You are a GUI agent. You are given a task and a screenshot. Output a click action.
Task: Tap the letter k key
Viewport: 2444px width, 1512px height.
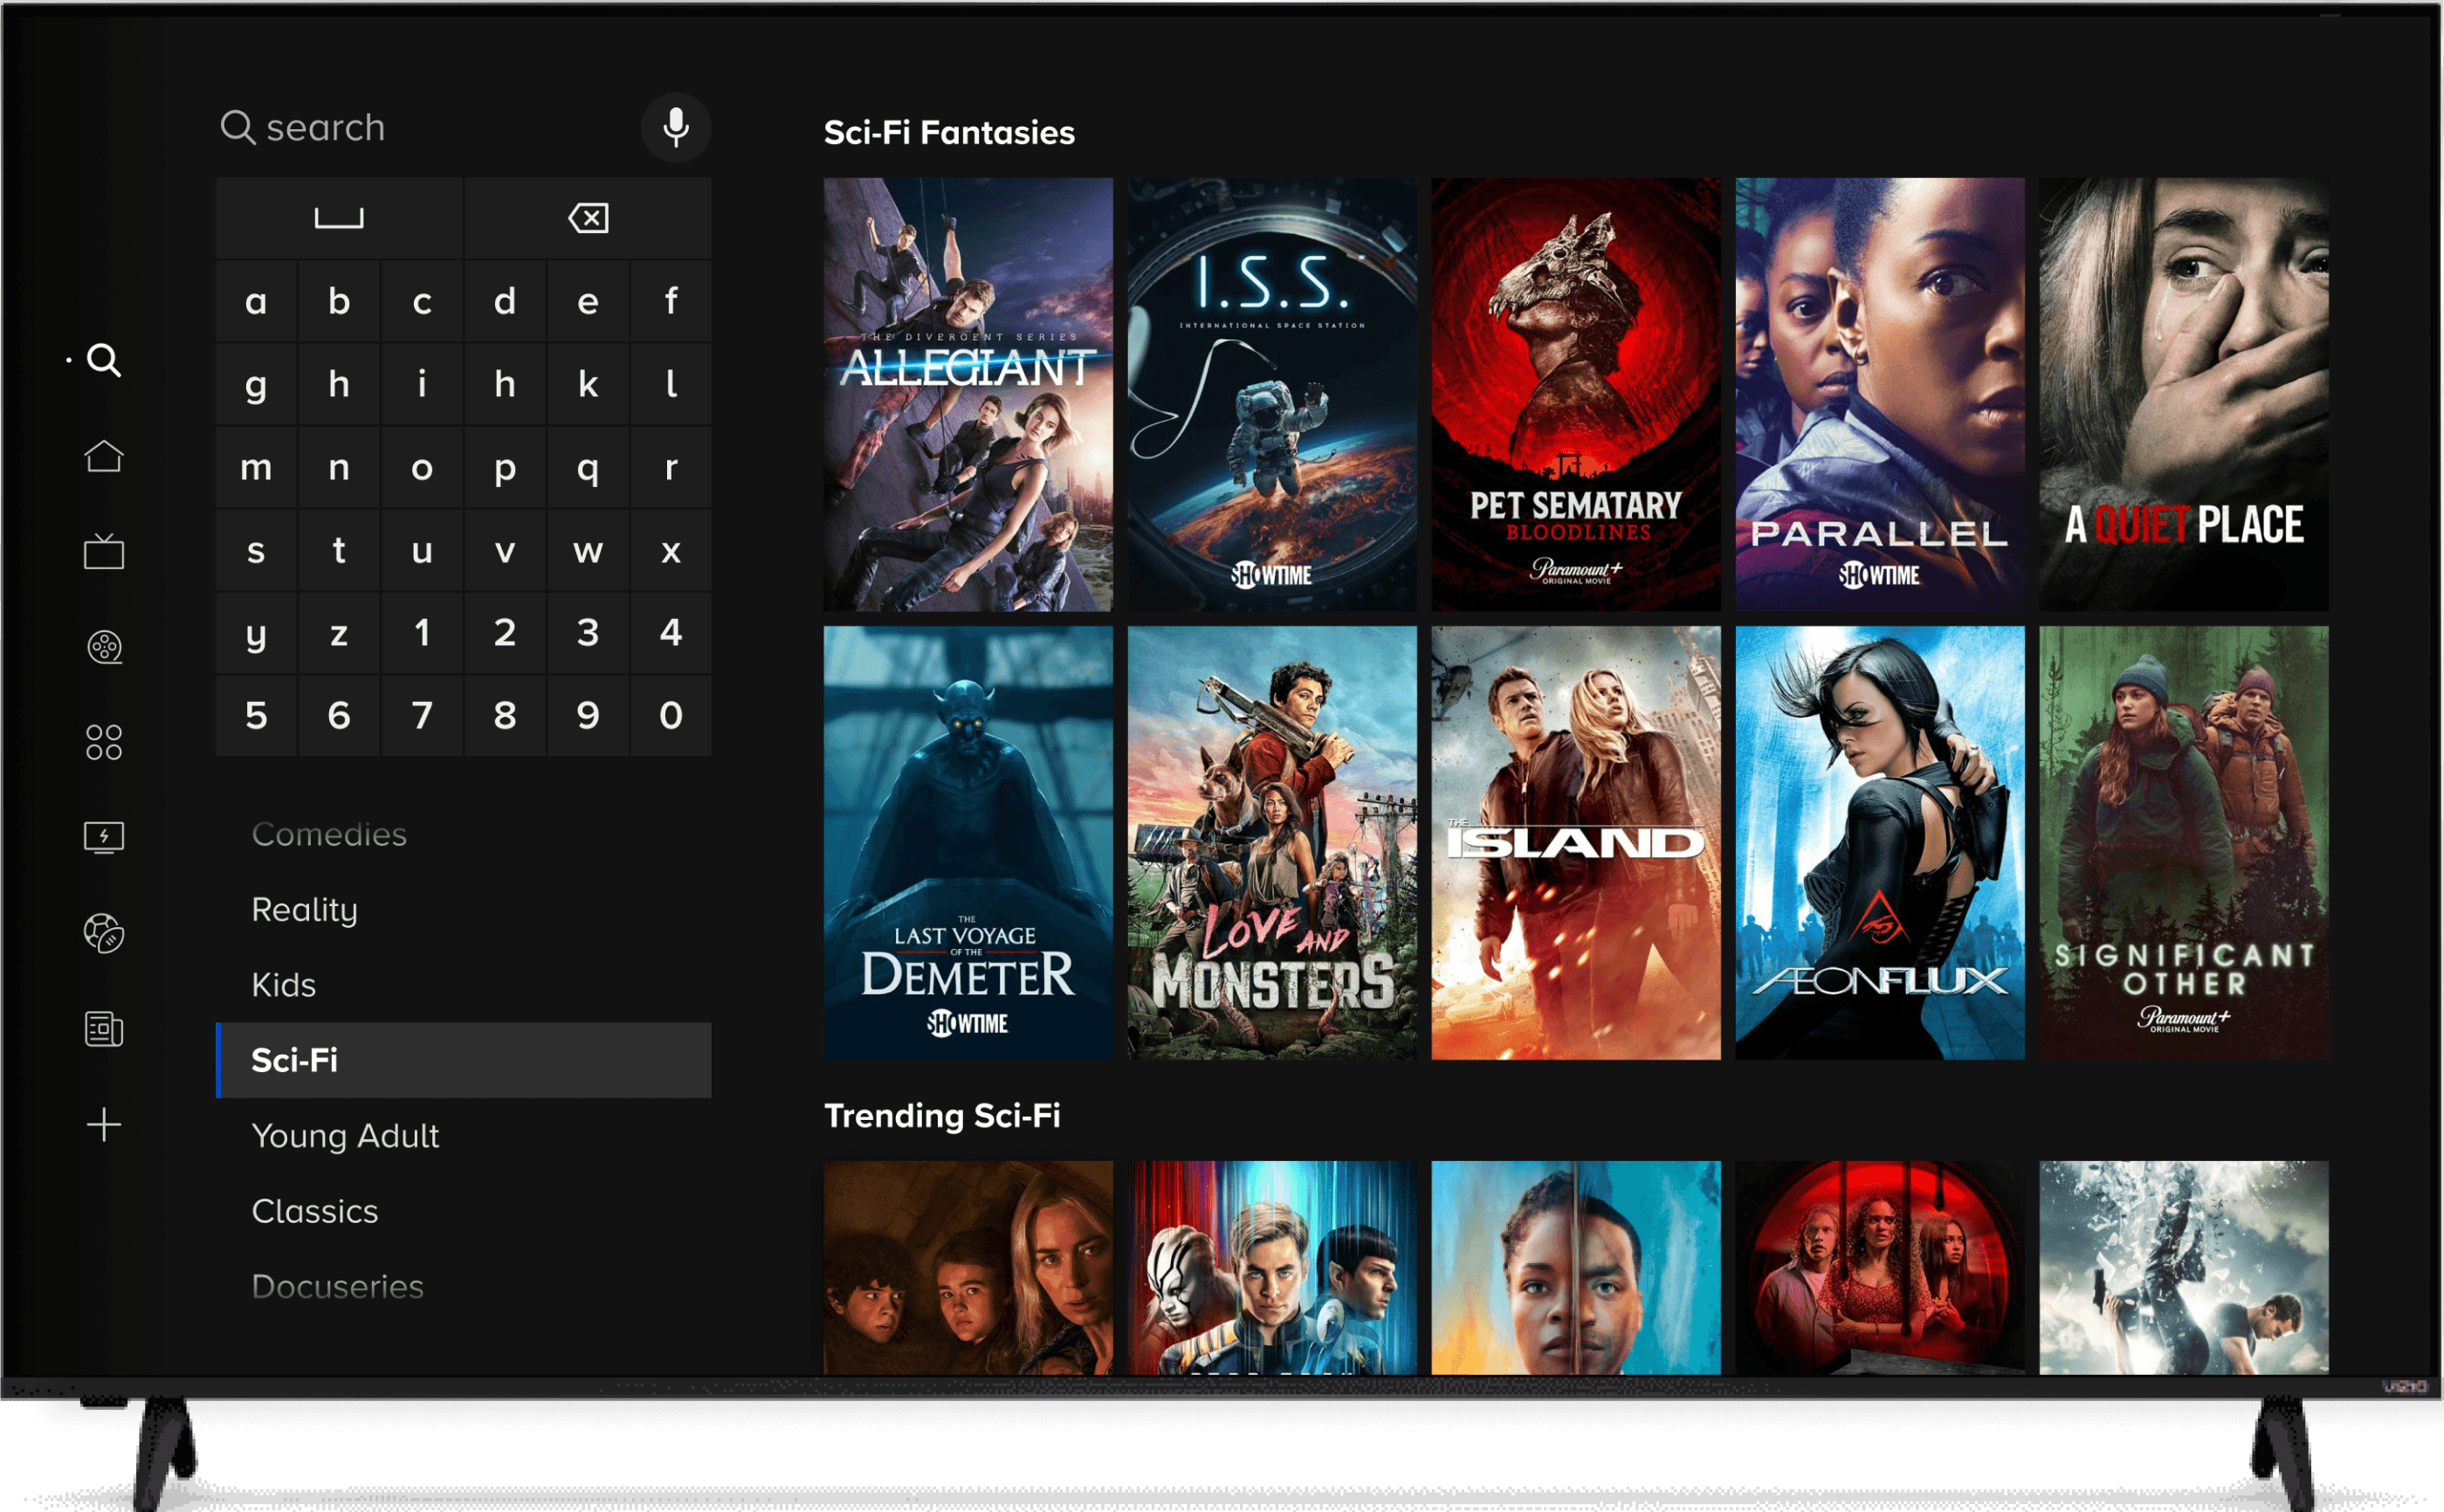coord(588,384)
